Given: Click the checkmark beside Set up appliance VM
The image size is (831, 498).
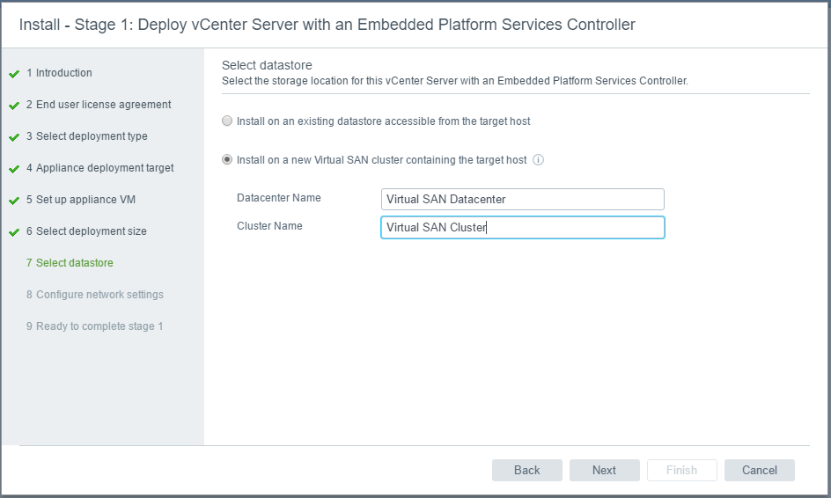Looking at the screenshot, I should coord(14,201).
